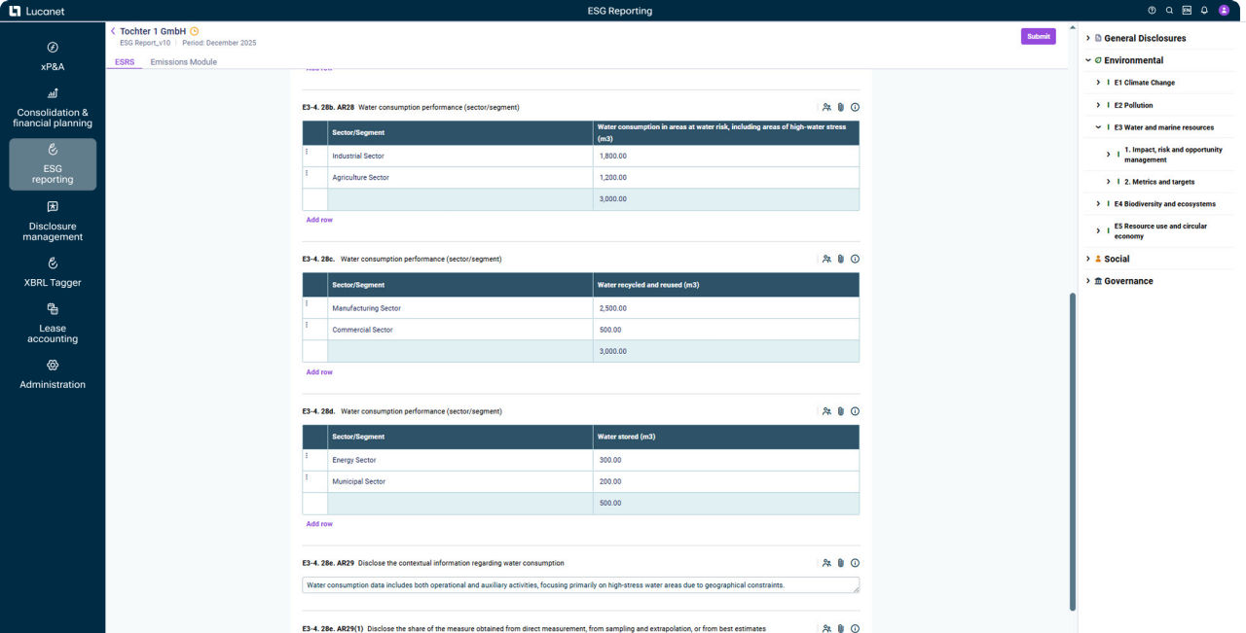This screenshot has width=1246, height=633.
Task: Open the notifications bell
Action: [1204, 11]
